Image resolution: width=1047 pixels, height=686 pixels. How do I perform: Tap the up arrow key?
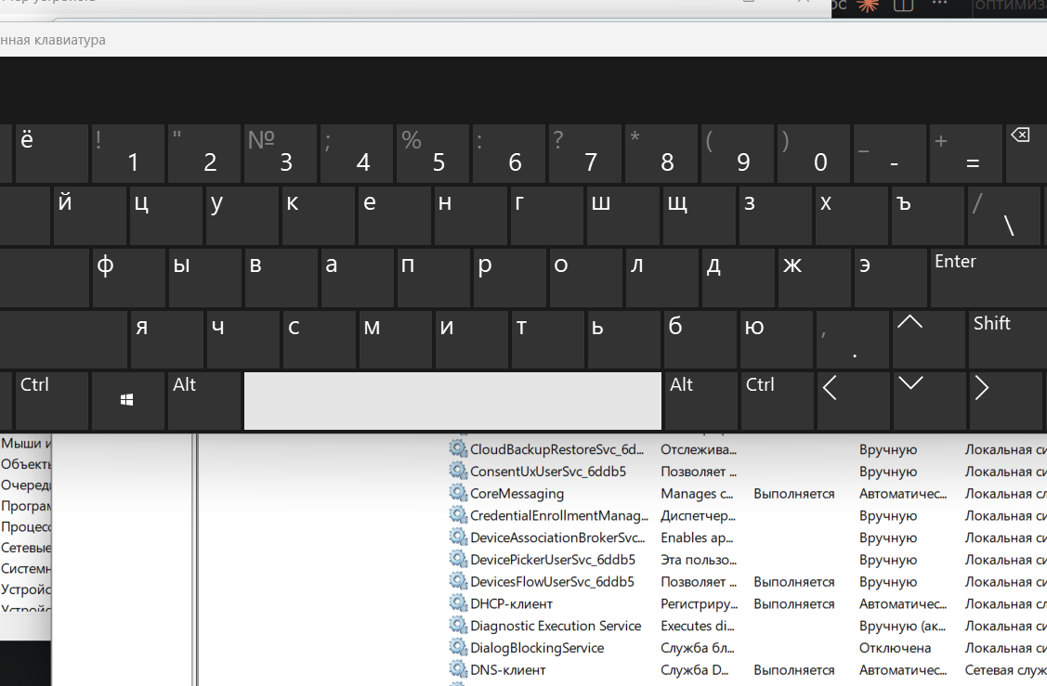(927, 339)
